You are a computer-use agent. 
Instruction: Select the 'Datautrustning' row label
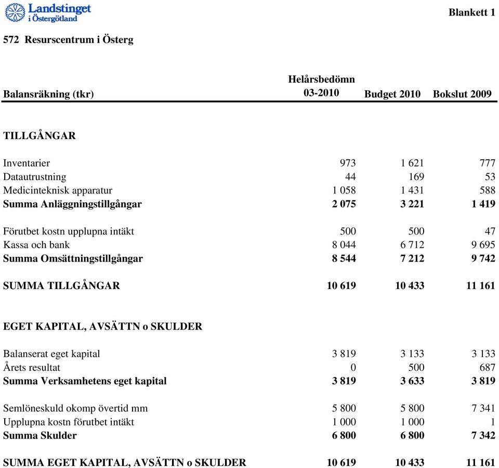(35, 176)
